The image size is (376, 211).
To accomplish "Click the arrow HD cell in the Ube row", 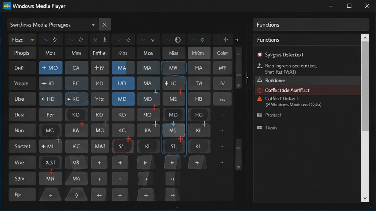I will point(51,99).
